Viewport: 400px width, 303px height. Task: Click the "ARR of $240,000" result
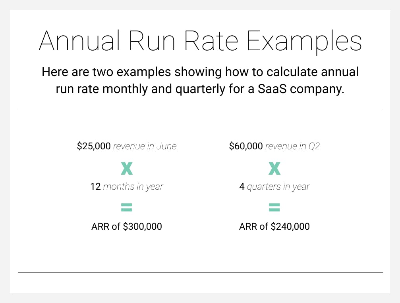point(274,227)
